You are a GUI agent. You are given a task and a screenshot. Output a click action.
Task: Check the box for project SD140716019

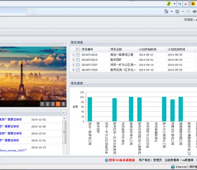[78, 60]
